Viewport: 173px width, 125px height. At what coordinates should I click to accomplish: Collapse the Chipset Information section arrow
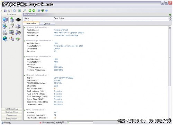point(25,75)
